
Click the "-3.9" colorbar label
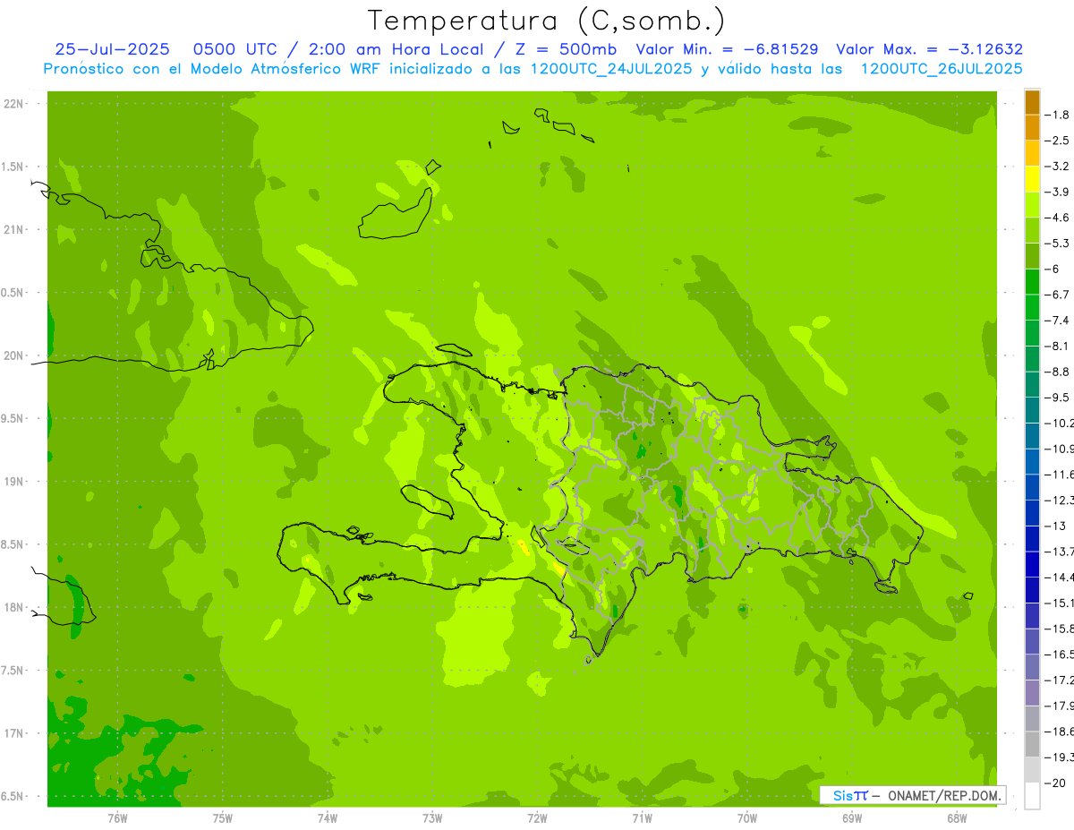(1059, 192)
